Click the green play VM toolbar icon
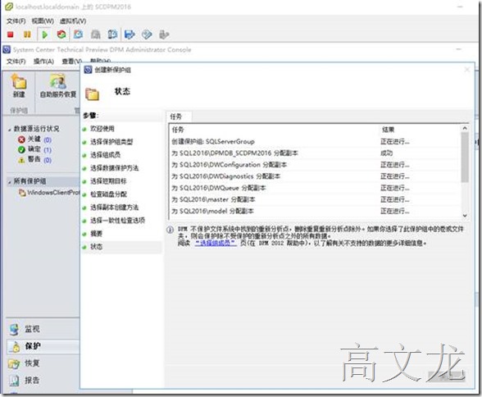This screenshot has width=482, height=397. [x=44, y=34]
